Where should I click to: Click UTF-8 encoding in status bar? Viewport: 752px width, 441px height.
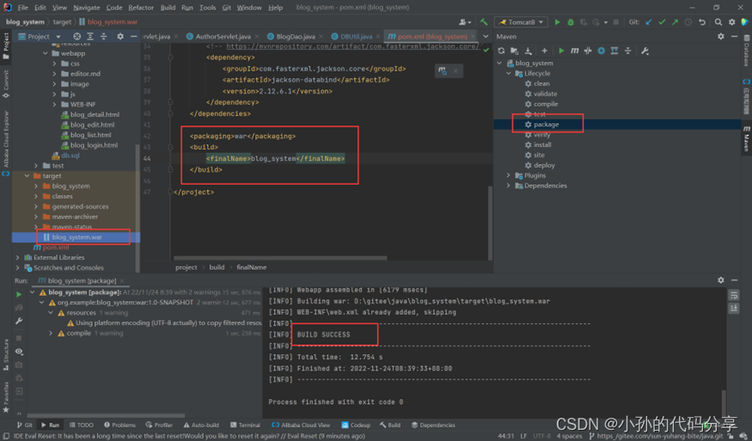[x=542, y=436]
